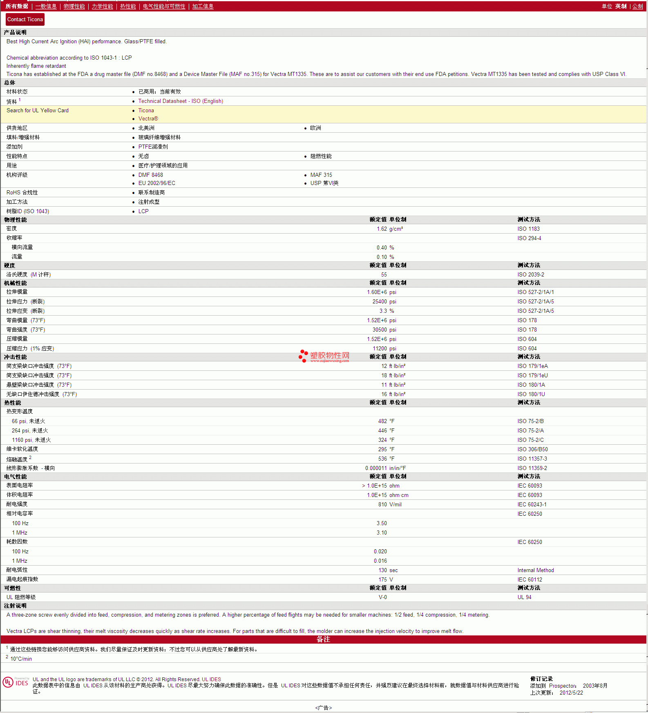Go to the 力学性能 tab
Screen dimensions: 648x713
(102, 6)
